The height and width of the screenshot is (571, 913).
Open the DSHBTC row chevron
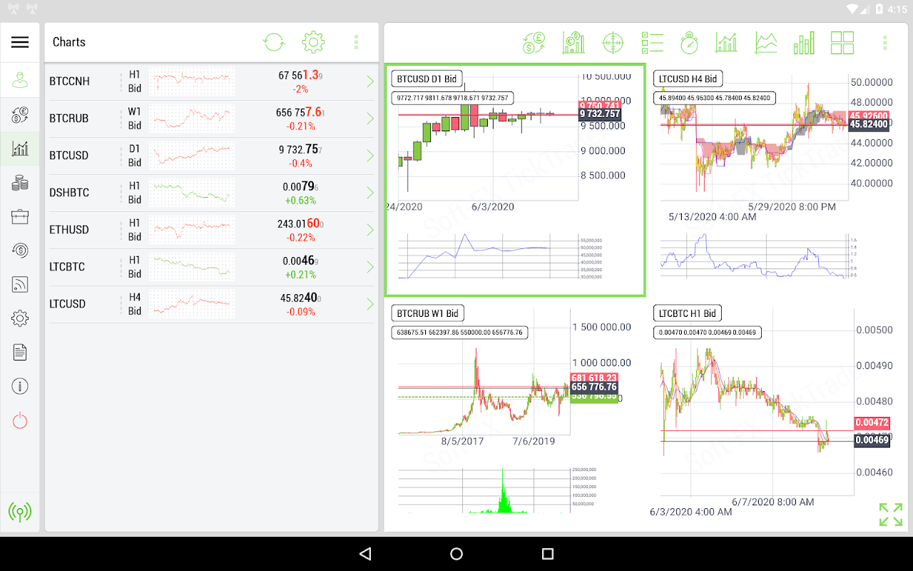coord(370,193)
